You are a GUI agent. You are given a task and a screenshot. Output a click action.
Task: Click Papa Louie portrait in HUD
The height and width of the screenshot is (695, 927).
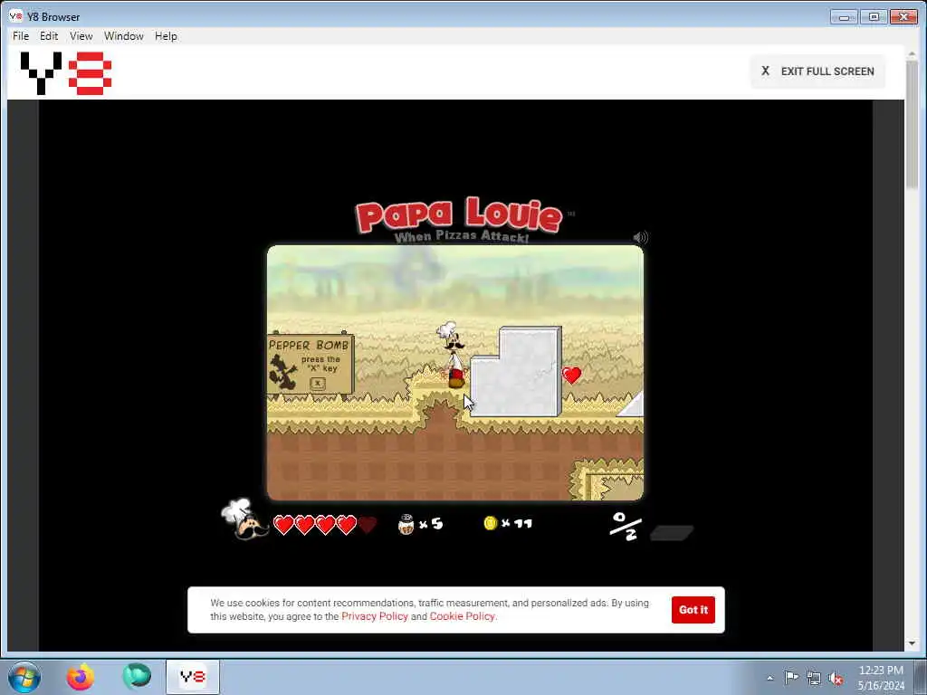click(244, 519)
